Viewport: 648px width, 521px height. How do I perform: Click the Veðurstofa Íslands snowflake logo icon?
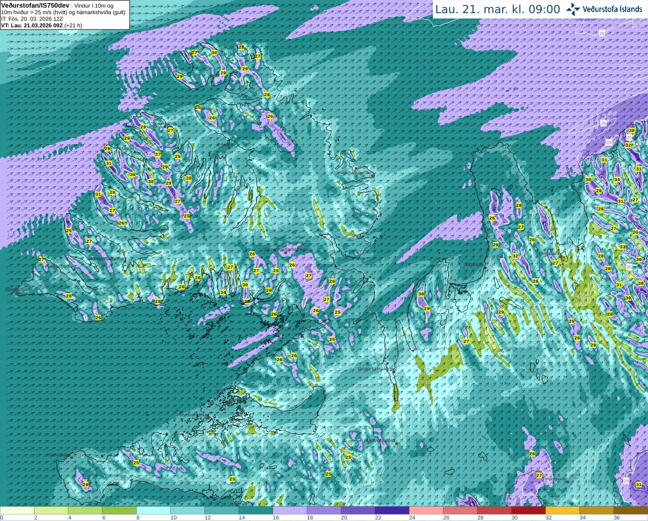(573, 9)
